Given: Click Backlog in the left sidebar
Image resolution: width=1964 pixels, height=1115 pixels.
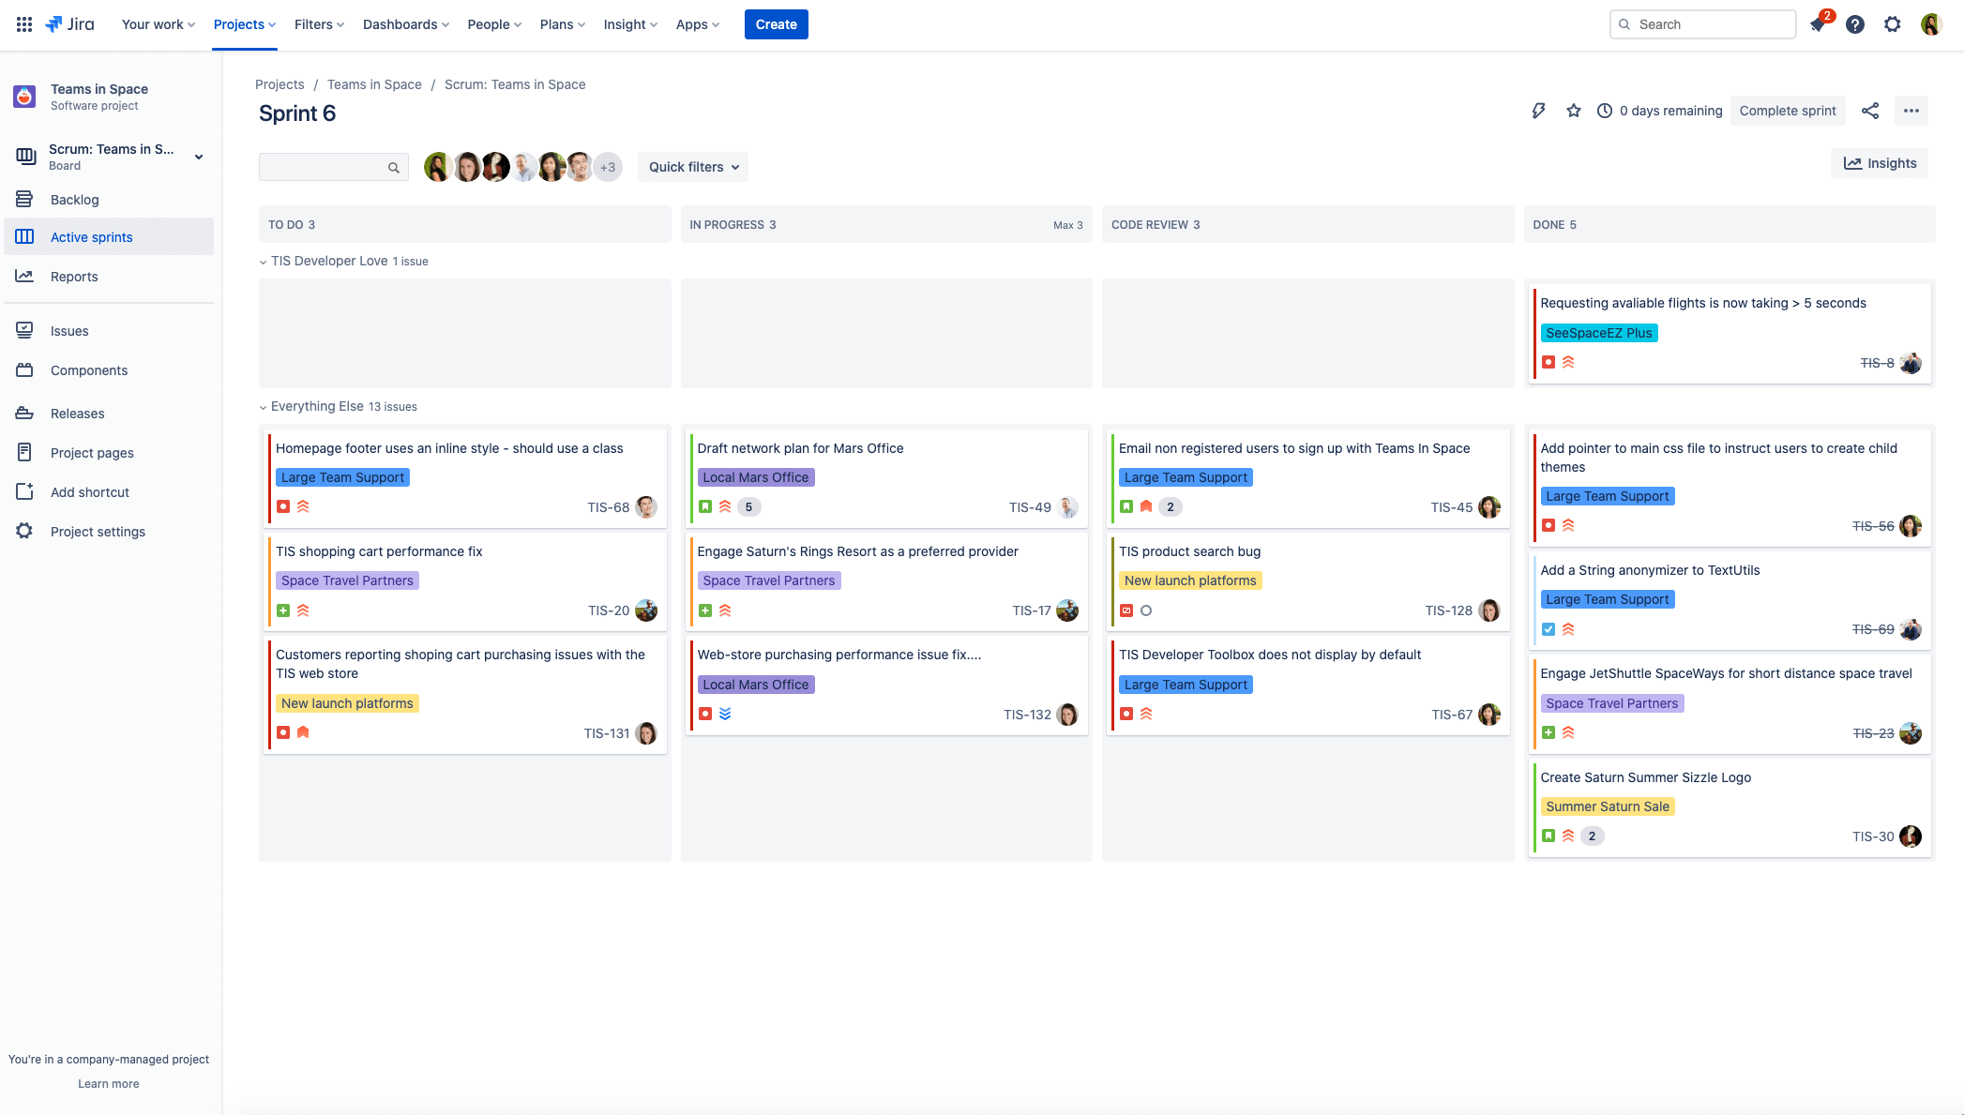Looking at the screenshot, I should pos(74,198).
